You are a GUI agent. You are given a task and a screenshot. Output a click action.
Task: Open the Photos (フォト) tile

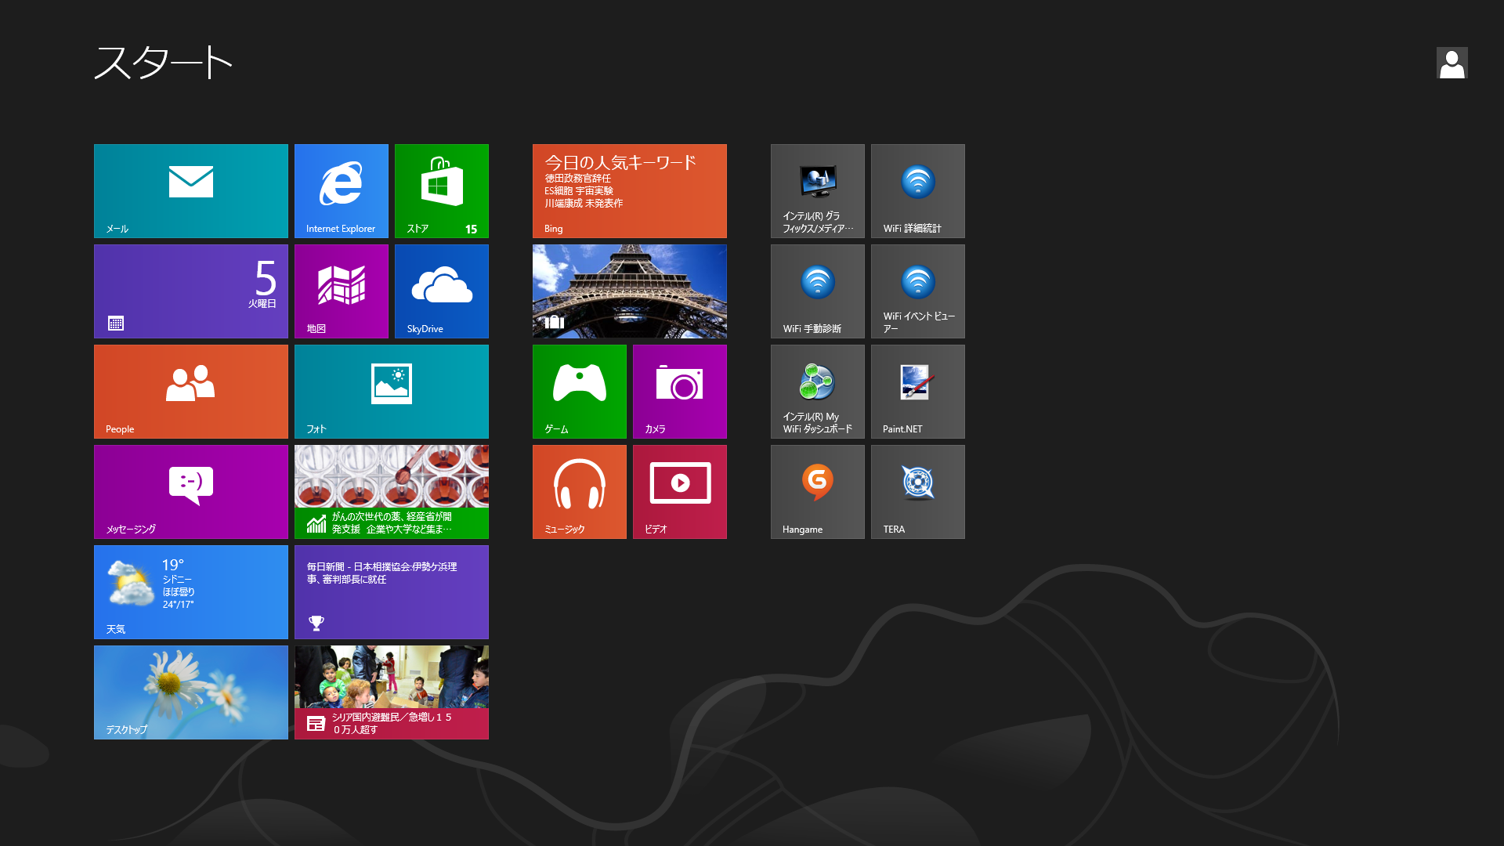[391, 391]
